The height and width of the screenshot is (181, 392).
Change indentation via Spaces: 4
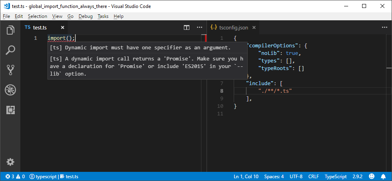click(274, 177)
